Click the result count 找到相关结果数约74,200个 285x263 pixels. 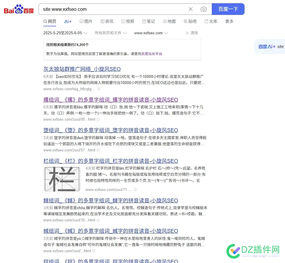tap(67, 45)
